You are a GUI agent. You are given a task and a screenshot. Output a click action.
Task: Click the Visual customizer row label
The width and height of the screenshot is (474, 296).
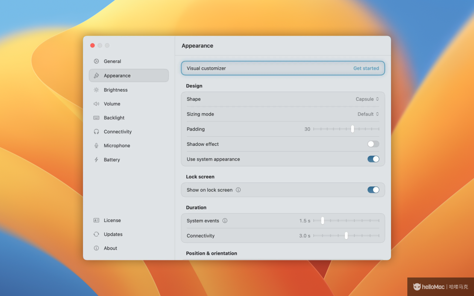pyautogui.click(x=206, y=68)
